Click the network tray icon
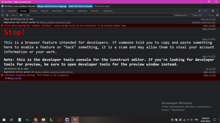This screenshot has height=123, width=220. pyautogui.click(x=184, y=120)
